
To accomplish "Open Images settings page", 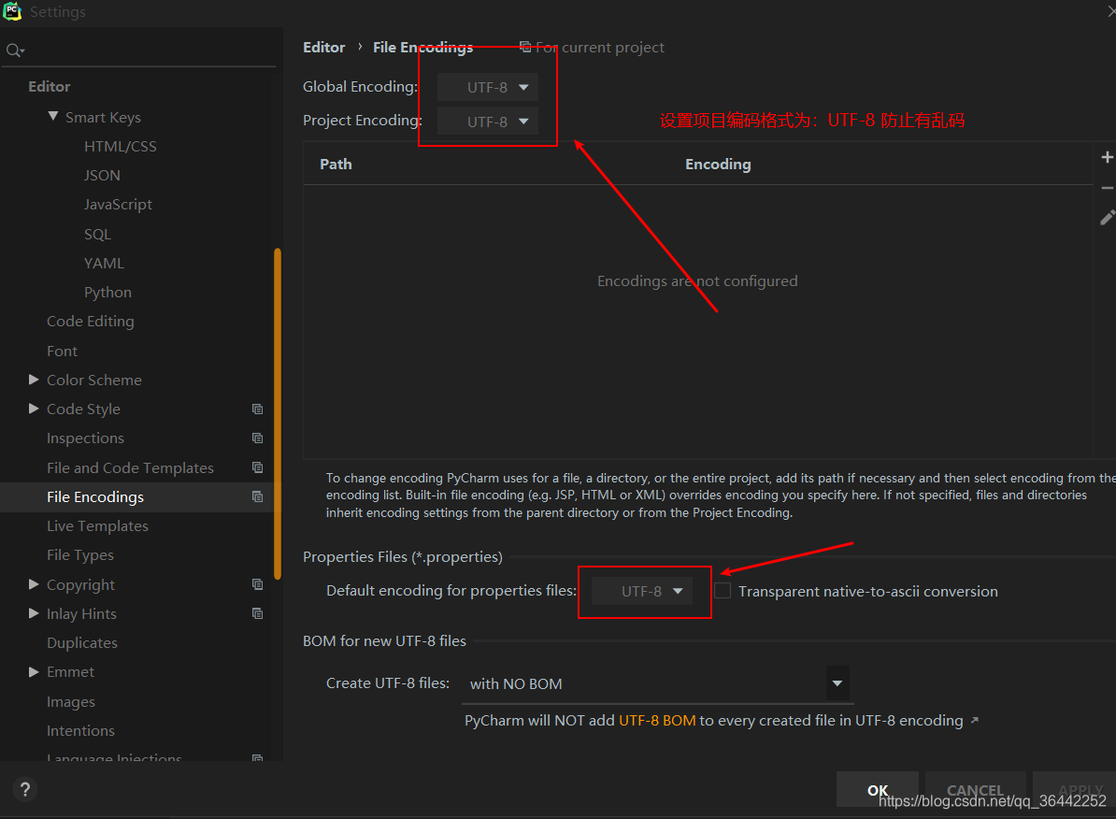I will (70, 701).
